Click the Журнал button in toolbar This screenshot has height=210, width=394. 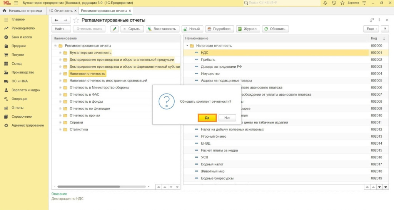point(248,29)
